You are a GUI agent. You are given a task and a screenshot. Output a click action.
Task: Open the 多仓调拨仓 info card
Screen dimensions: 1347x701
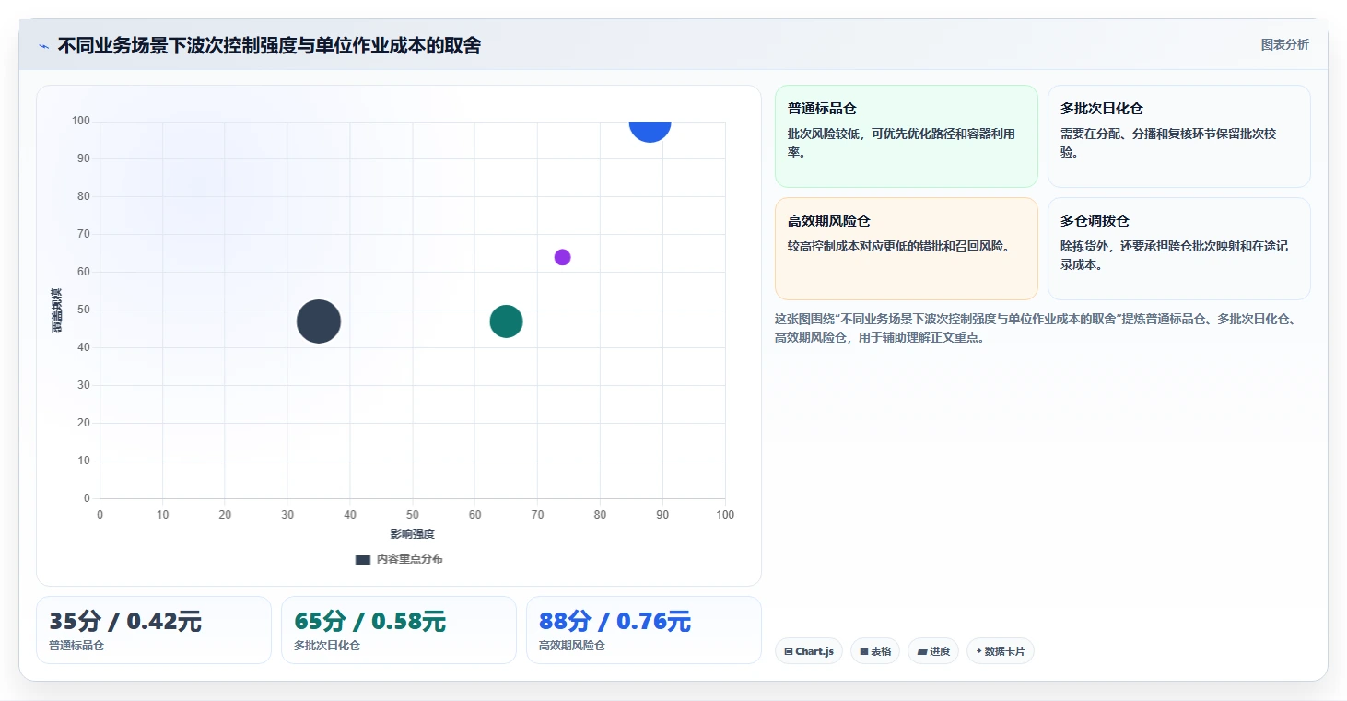1178,249
